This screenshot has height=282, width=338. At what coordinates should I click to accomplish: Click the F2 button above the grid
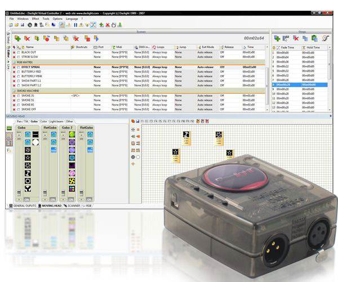click(146, 121)
